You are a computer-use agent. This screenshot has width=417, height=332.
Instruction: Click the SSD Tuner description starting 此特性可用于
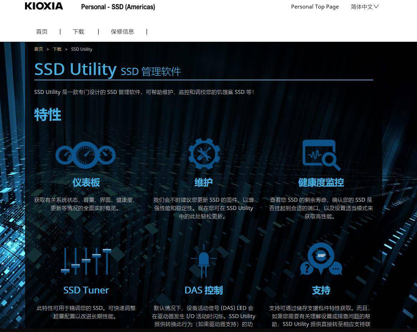[86, 312]
